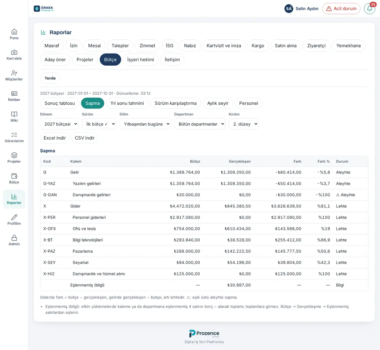Open the Sonuç tablosu tab
This screenshot has width=380, height=350.
(x=60, y=103)
